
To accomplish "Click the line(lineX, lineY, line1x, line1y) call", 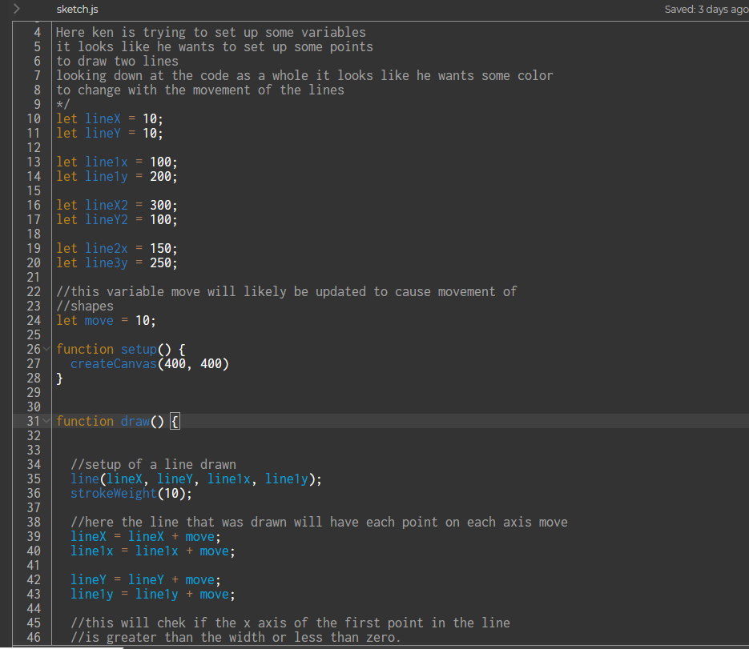I will pos(195,479).
